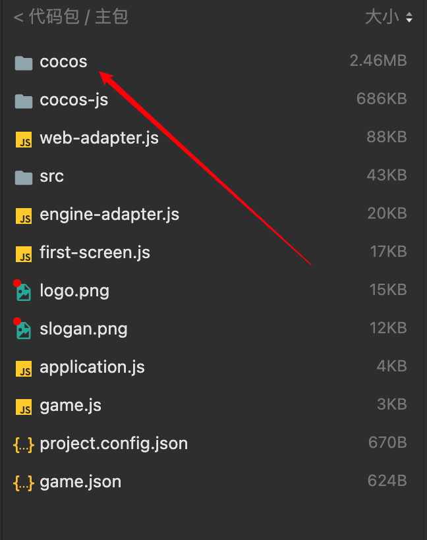Click the engine-adapter.js JS file icon
The width and height of the screenshot is (427, 540).
click(24, 215)
